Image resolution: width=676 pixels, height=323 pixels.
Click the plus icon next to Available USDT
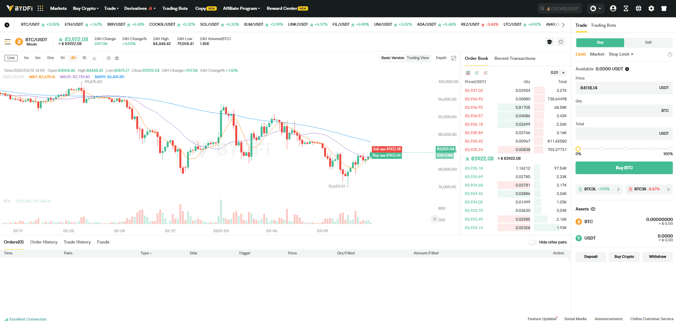pos(627,69)
